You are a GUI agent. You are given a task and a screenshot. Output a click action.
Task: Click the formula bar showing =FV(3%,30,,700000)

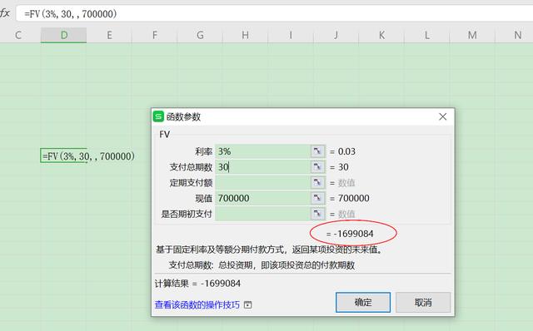[x=274, y=14]
